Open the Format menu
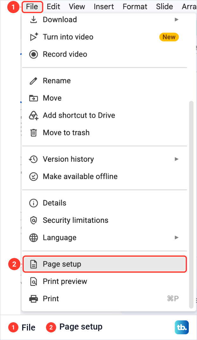This screenshot has height=340, width=197. pos(135,7)
